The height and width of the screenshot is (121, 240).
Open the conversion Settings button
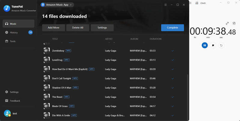(102, 27)
